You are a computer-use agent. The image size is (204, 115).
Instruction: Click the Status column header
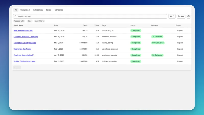coord(133,25)
